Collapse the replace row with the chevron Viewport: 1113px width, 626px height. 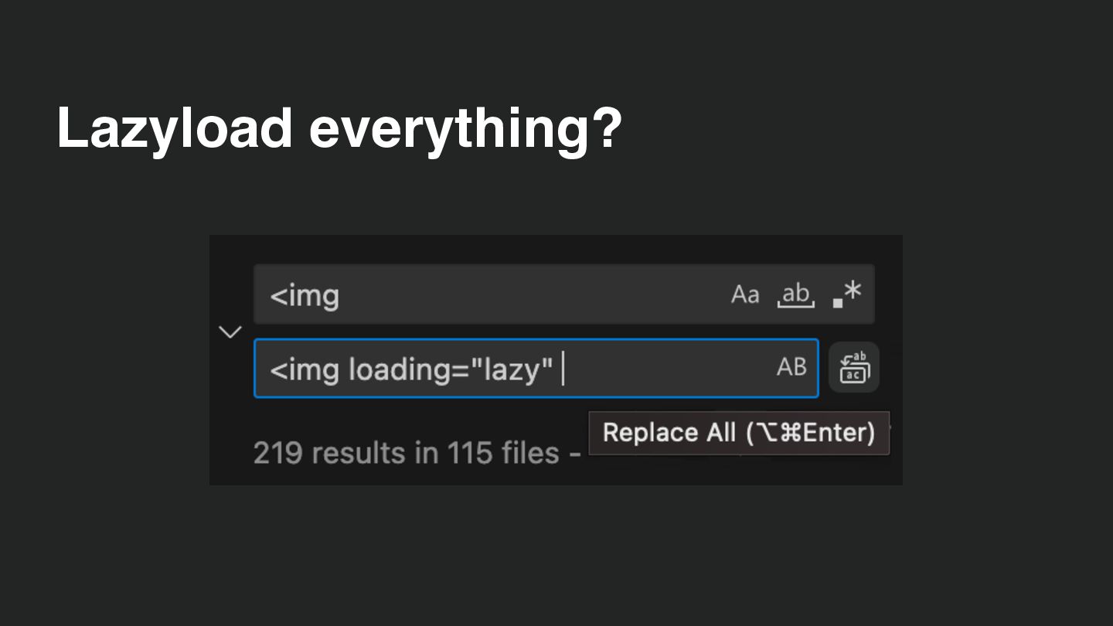[x=230, y=332]
